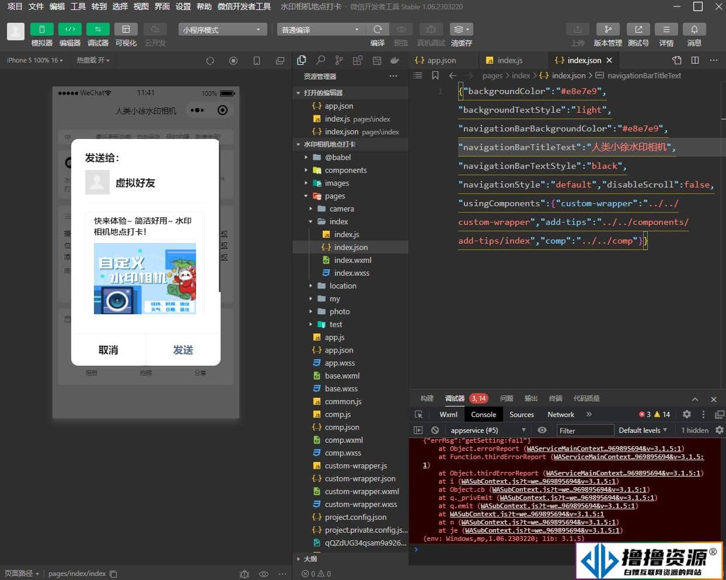
Task: Click the detach simulator window icon
Action: [x=280, y=61]
